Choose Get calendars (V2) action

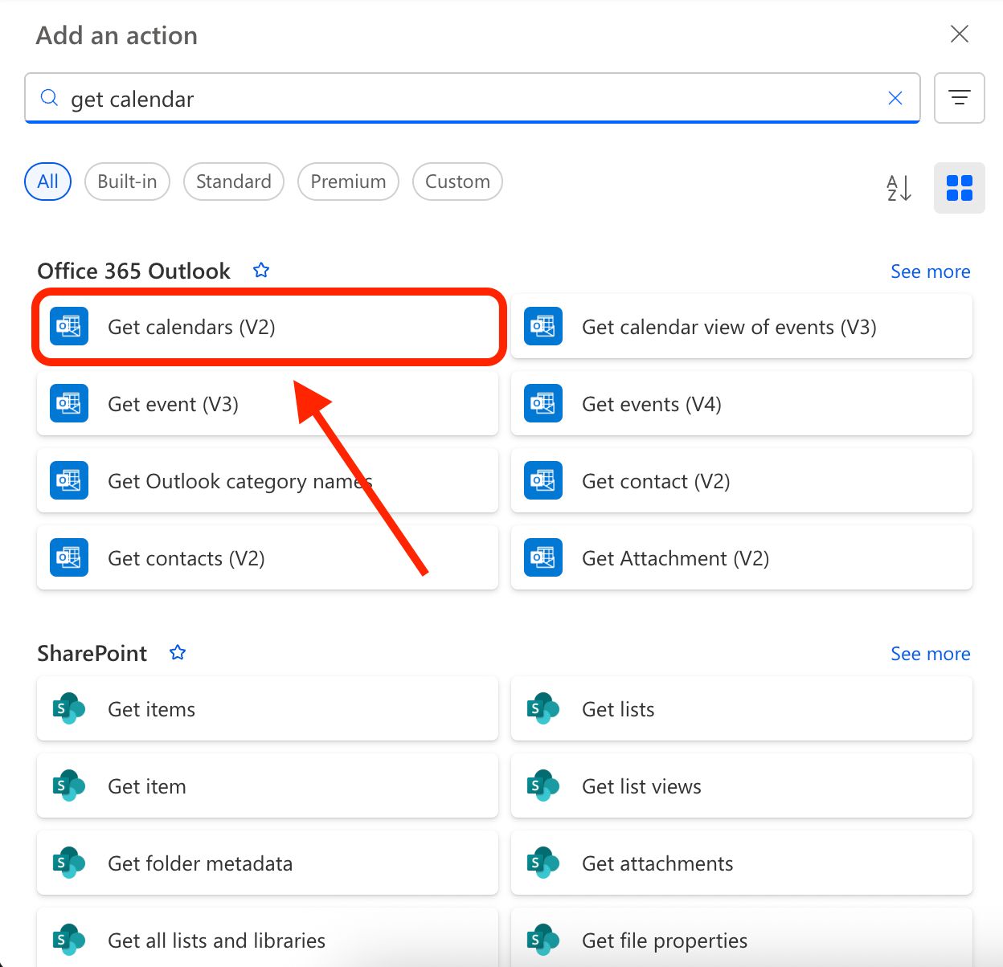(x=268, y=327)
